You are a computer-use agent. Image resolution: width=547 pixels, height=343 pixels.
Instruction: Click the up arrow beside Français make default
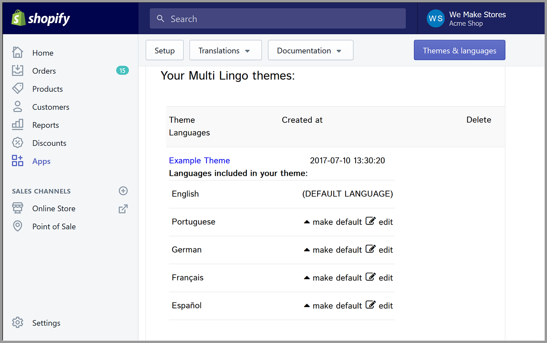click(x=307, y=278)
